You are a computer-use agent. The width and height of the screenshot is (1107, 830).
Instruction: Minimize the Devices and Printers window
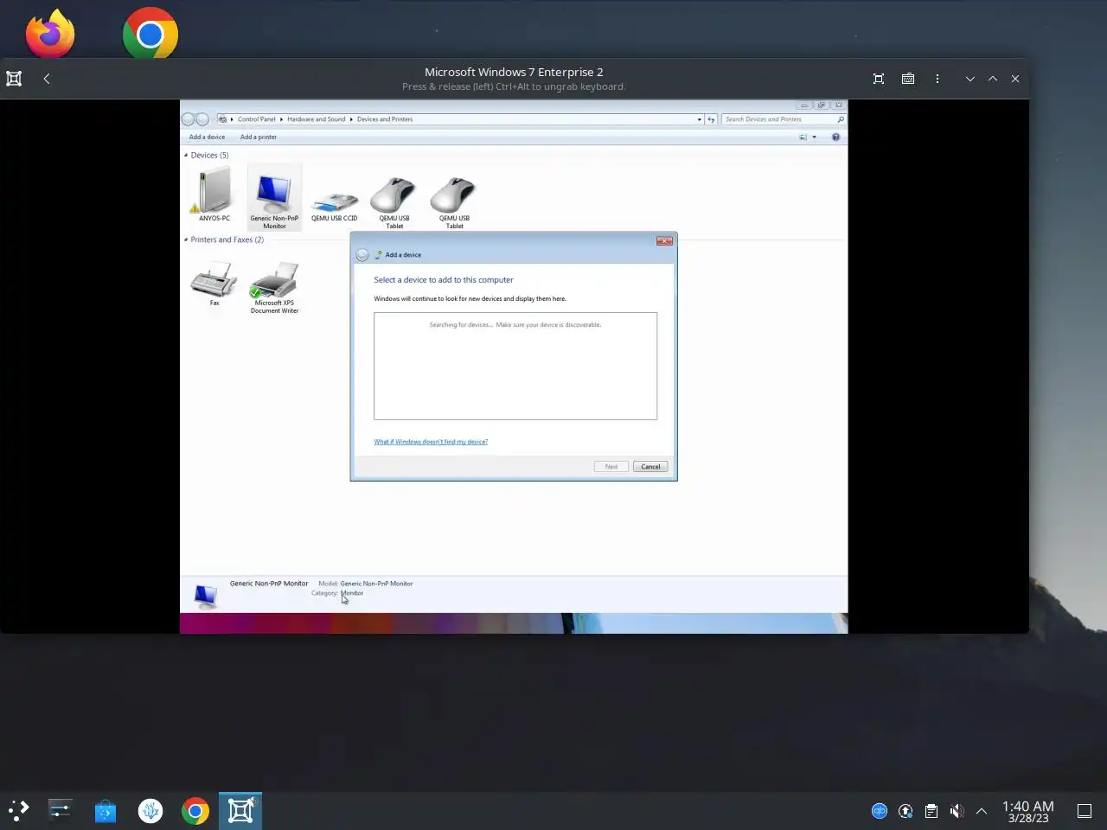coord(804,105)
